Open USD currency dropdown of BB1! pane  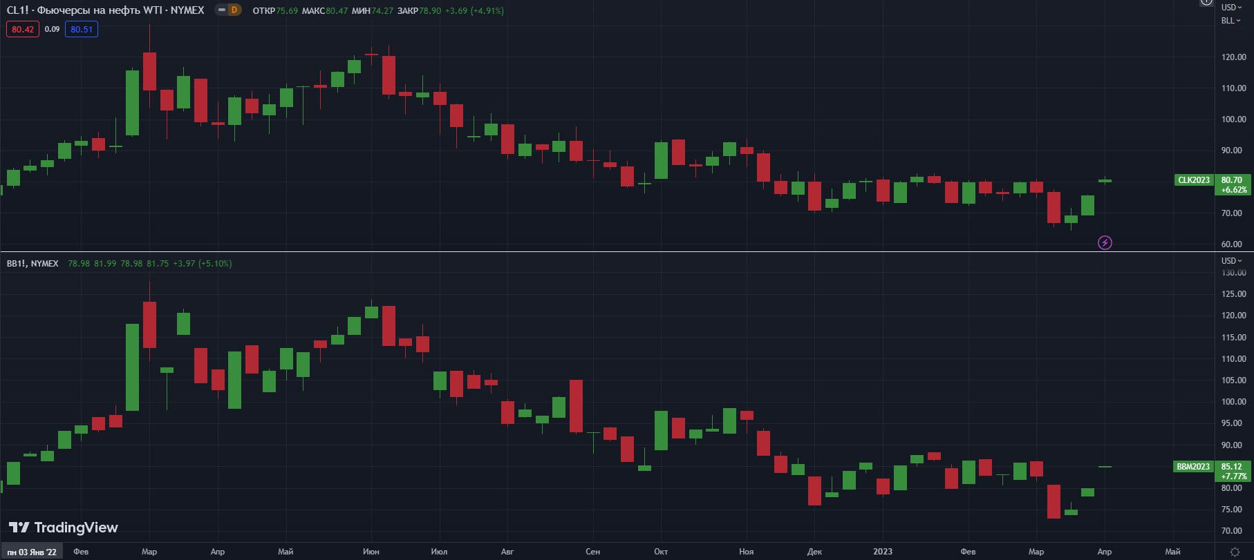click(1230, 261)
